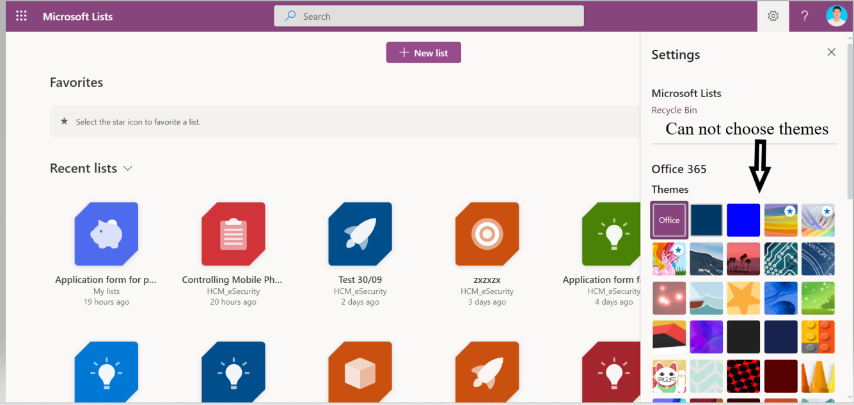Pick the red and black geometric theme

[669, 337]
